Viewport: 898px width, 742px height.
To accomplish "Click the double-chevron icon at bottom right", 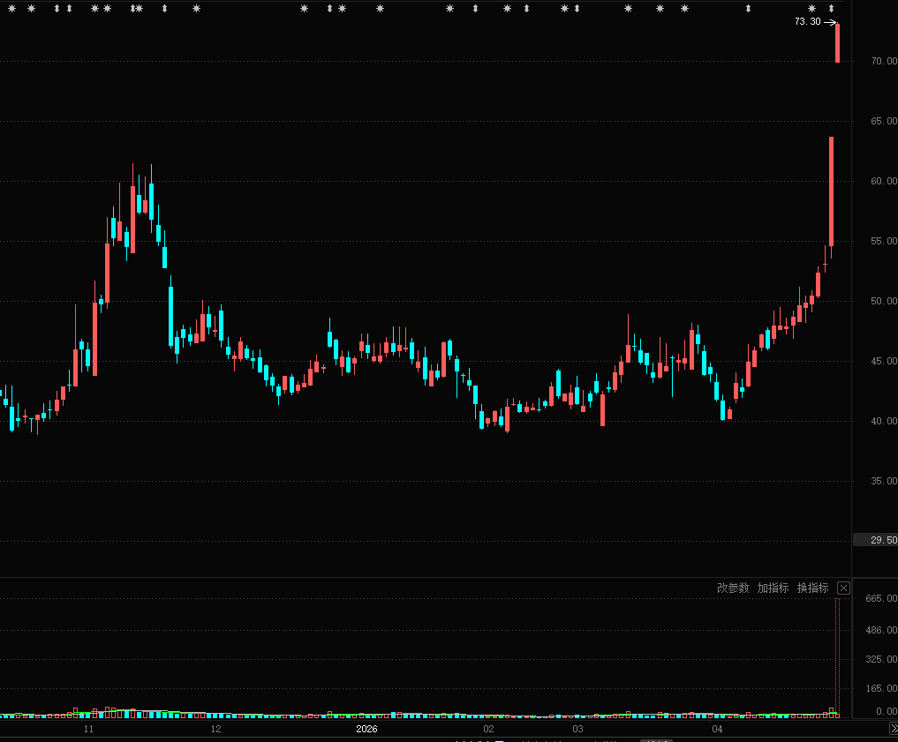I will tap(892, 729).
